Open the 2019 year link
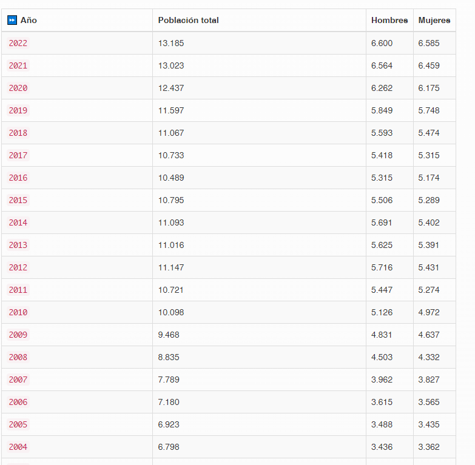 18,110
